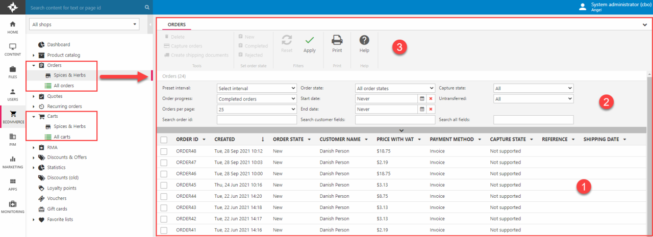Open the Dashboard item in the tree
653x237 pixels.
[58, 45]
